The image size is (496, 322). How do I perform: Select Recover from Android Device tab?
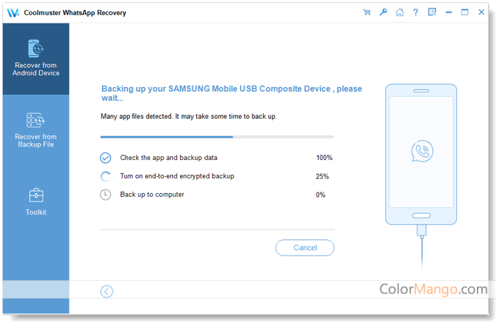click(x=36, y=59)
